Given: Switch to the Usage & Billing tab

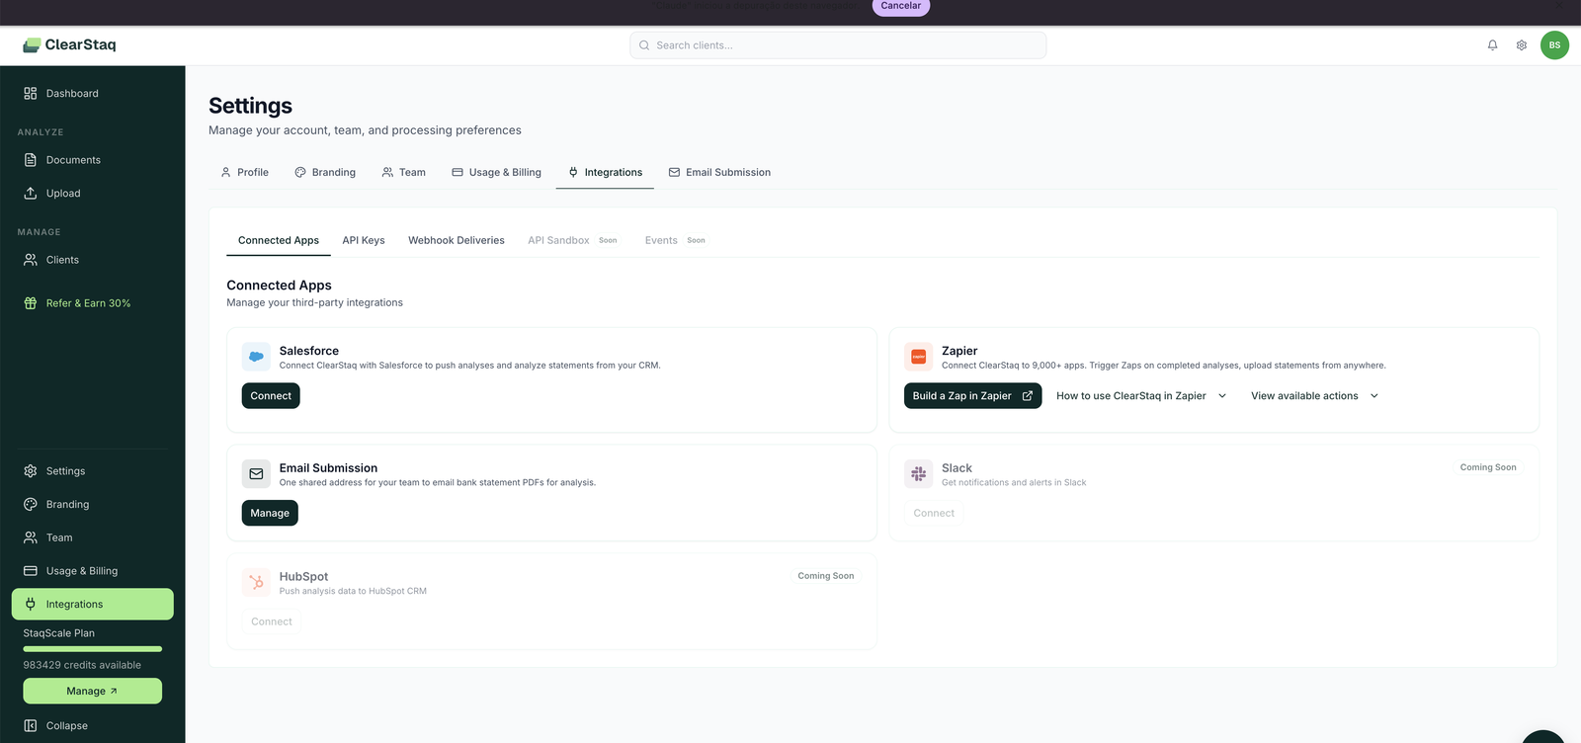Looking at the screenshot, I should [x=496, y=172].
